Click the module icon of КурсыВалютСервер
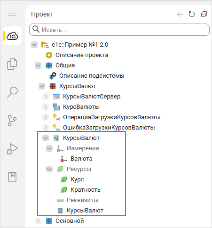The image size is (212, 228). pyautogui.click(x=56, y=97)
